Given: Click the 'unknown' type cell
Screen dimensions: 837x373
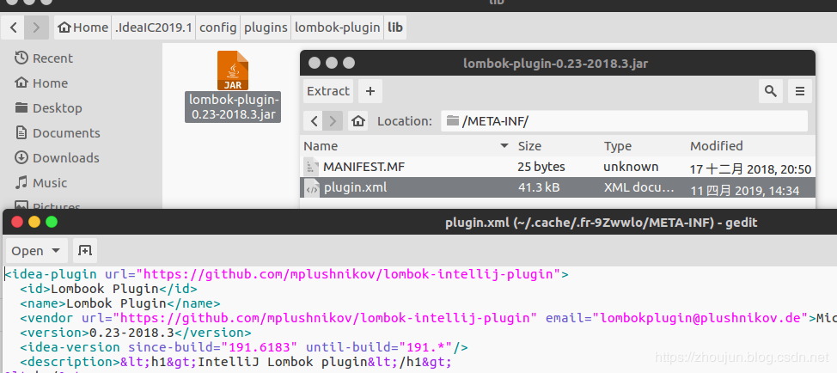Looking at the screenshot, I should 631,167.
